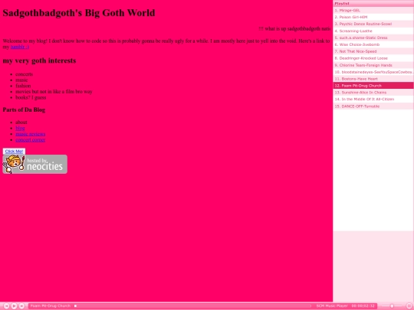Viewport: 414px width, 310px height.
Task: Click the 'movies but not in like a film bro way' item
Action: [x=54, y=92]
